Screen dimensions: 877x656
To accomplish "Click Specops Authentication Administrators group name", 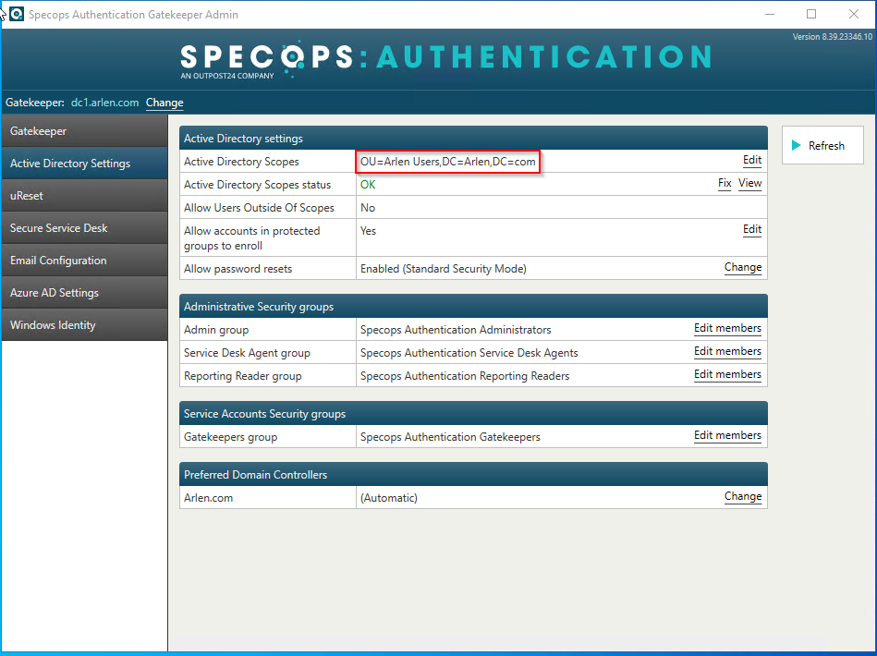I will tap(456, 330).
